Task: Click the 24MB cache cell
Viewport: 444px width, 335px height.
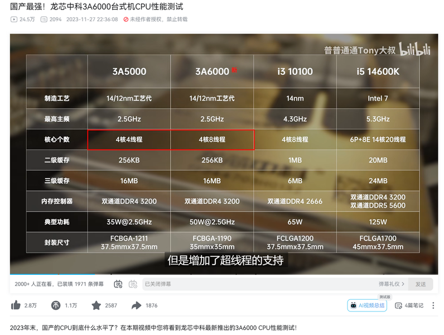Action: click(378, 181)
